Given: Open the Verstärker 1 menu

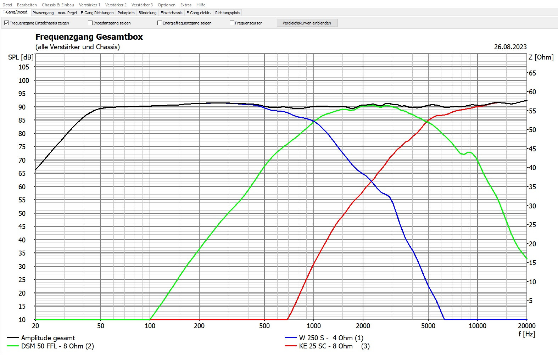Looking at the screenshot, I should (90, 5).
